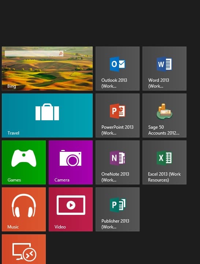Screen dimensions: 200x264
Task: Open the Camera app tile
Action: (x=71, y=162)
